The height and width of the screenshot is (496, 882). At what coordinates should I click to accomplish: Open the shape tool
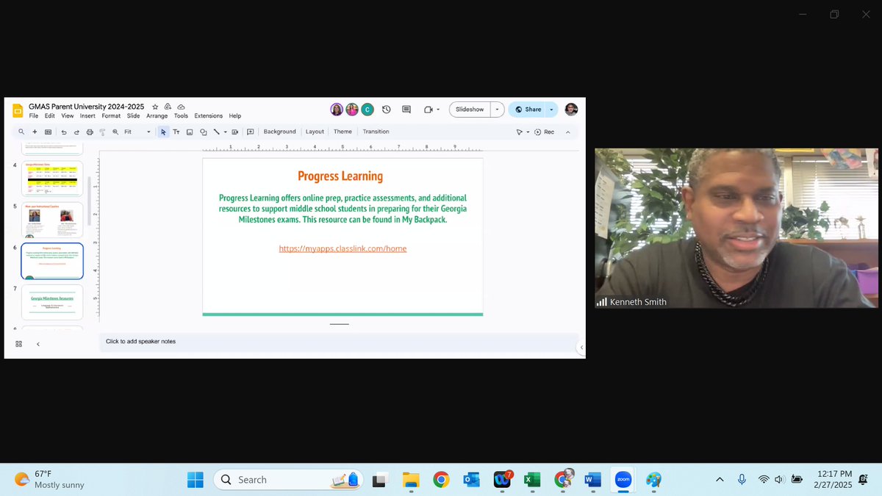203,132
